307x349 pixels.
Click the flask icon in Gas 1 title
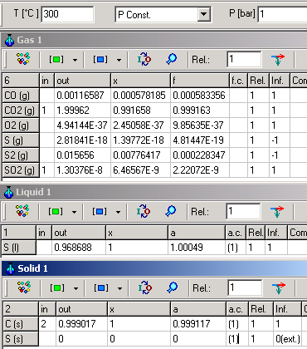coord(10,40)
